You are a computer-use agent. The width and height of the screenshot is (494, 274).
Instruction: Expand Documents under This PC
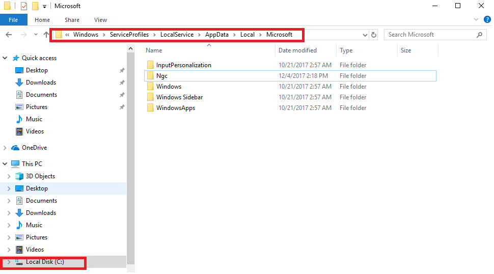9,201
